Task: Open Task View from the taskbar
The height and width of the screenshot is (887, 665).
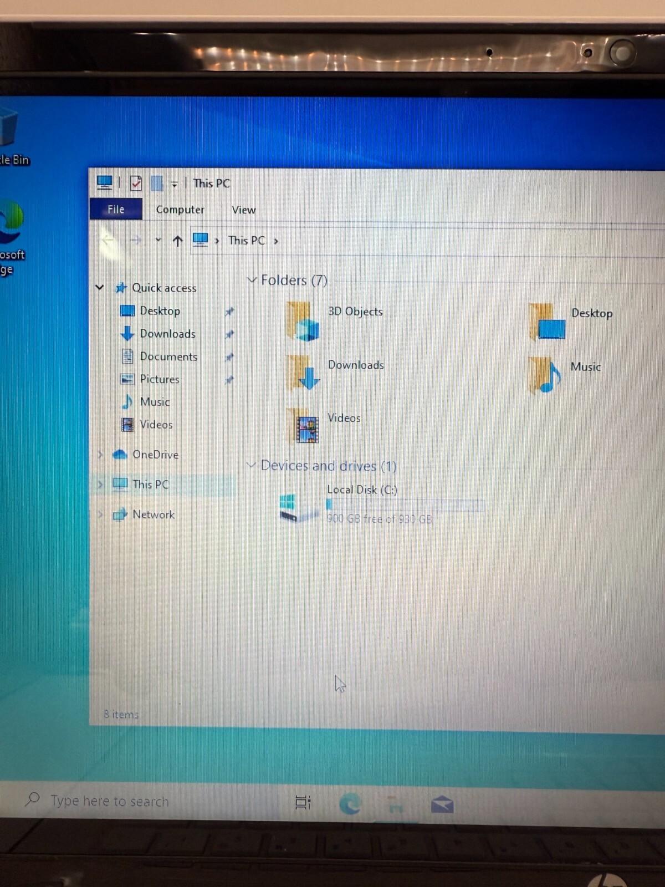Action: [303, 802]
